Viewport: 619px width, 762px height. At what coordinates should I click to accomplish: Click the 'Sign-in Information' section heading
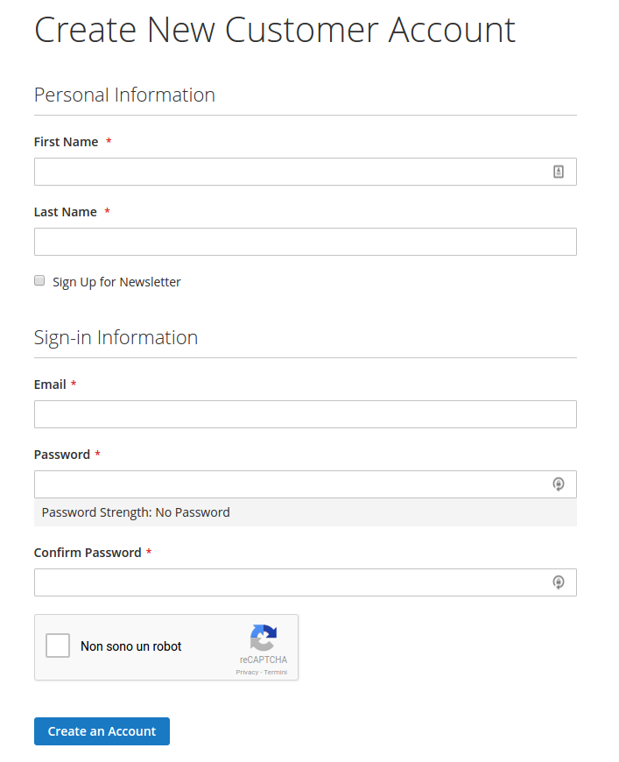116,337
